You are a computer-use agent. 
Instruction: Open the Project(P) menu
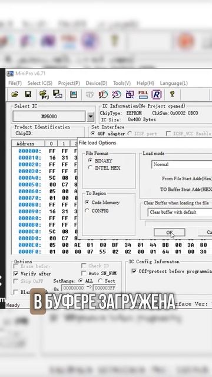[69, 83]
